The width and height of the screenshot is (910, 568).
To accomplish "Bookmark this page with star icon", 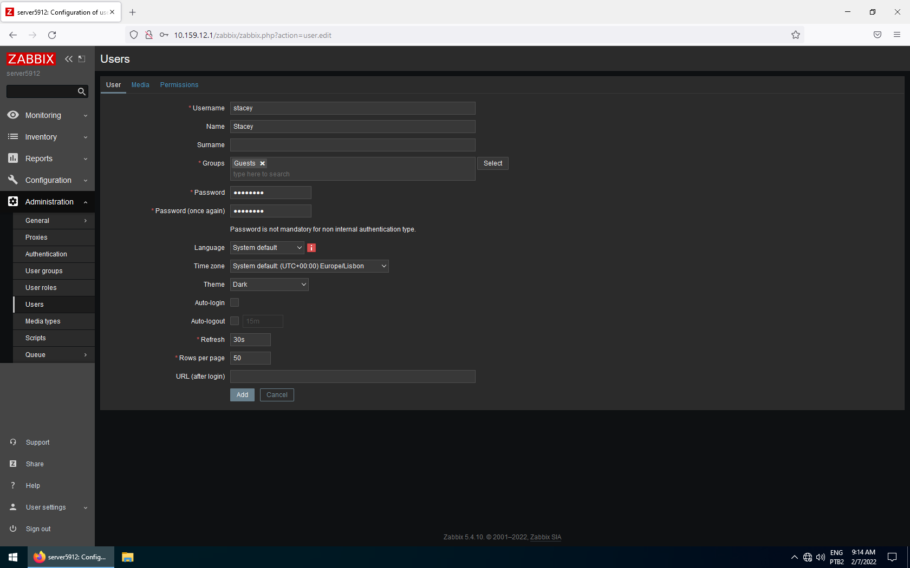I will click(x=795, y=35).
